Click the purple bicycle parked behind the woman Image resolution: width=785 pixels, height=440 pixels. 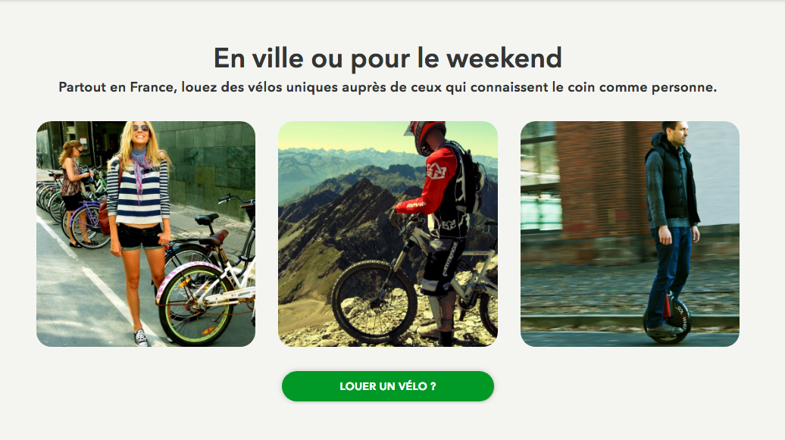click(x=86, y=223)
